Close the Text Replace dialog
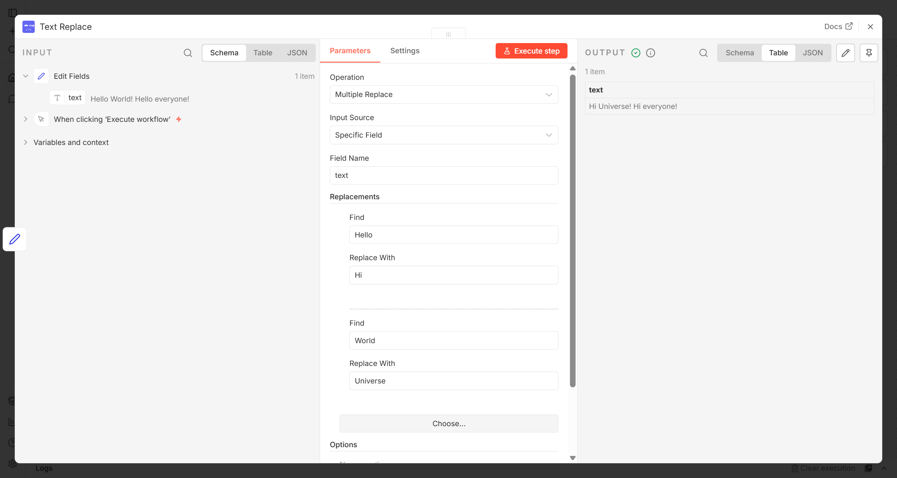Image resolution: width=897 pixels, height=478 pixels. coord(870,27)
